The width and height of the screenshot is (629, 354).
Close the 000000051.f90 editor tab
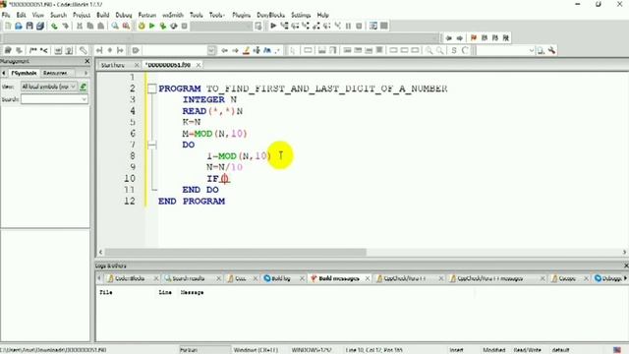(199, 65)
